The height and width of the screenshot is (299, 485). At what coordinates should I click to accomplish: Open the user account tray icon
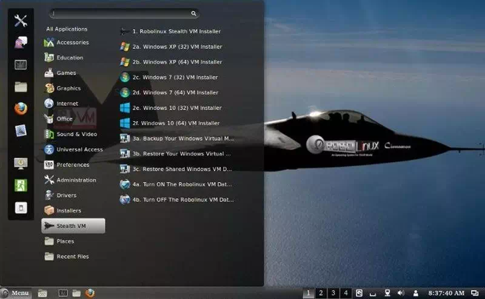(x=416, y=293)
